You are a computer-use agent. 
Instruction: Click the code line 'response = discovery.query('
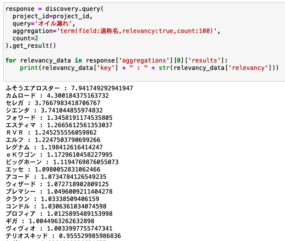[x=54, y=9]
